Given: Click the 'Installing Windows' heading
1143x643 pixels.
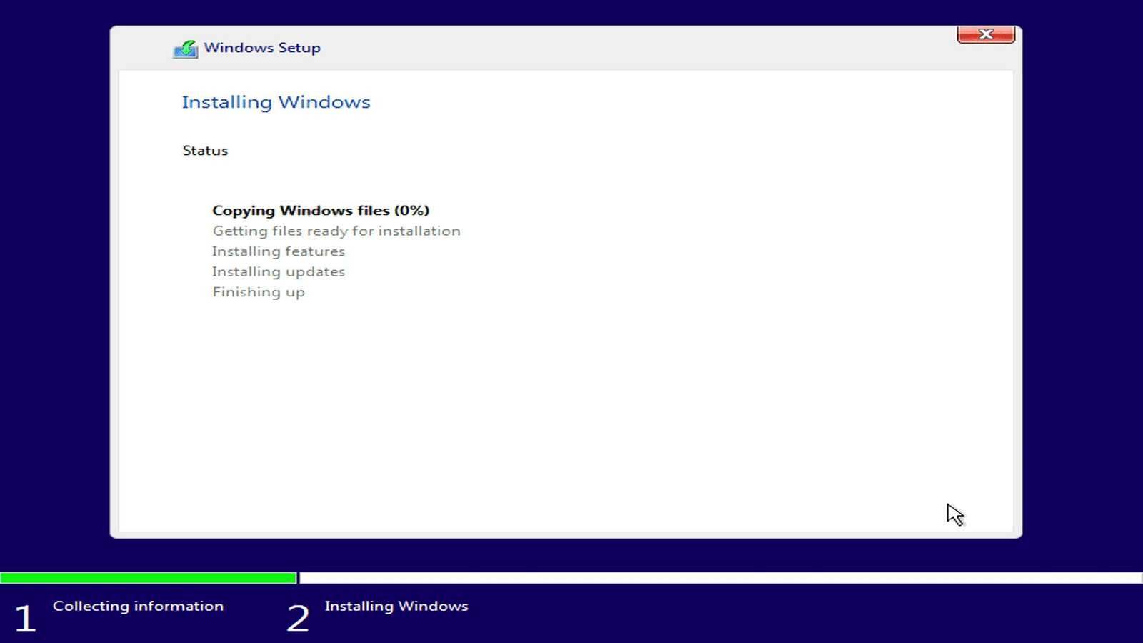Looking at the screenshot, I should point(276,102).
